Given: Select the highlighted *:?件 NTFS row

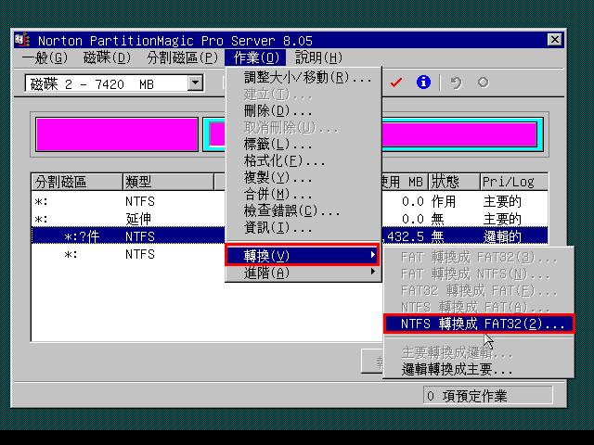Looking at the screenshot, I should click(290, 236).
